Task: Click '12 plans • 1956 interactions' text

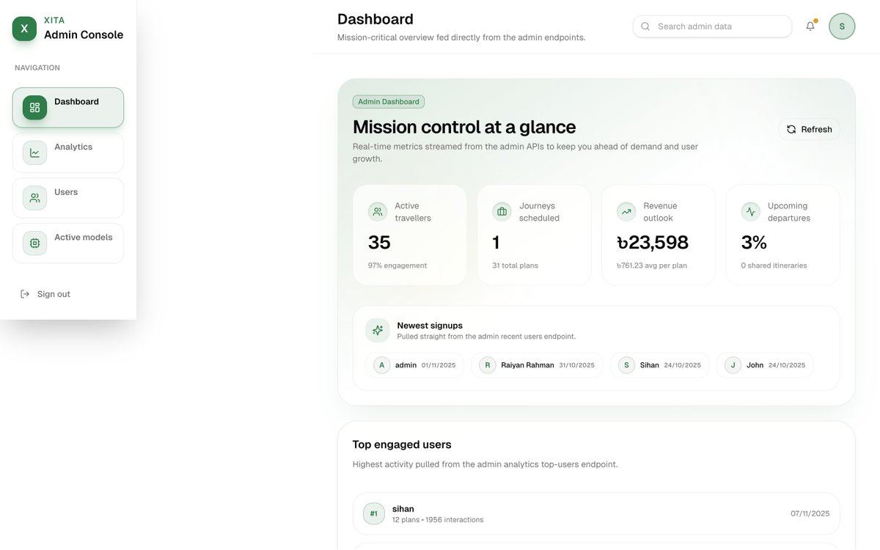Action: [438, 520]
